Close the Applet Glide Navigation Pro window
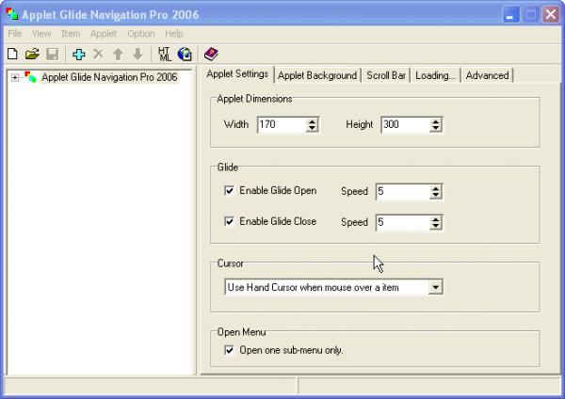 click(x=551, y=15)
